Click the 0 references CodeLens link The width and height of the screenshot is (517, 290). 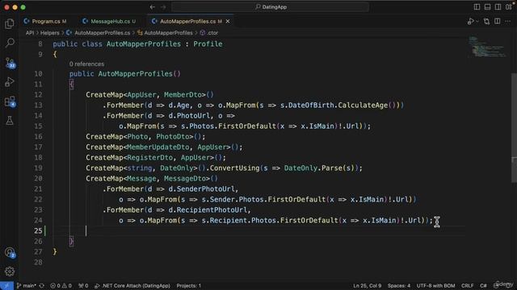(86, 64)
